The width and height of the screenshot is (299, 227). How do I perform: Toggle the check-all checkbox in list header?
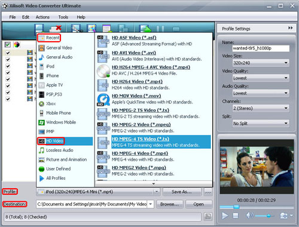(x=8, y=44)
